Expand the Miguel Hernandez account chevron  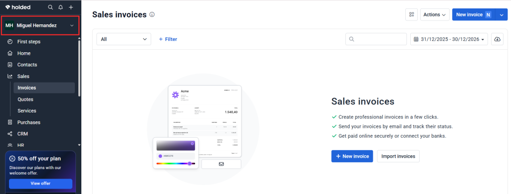tap(72, 25)
